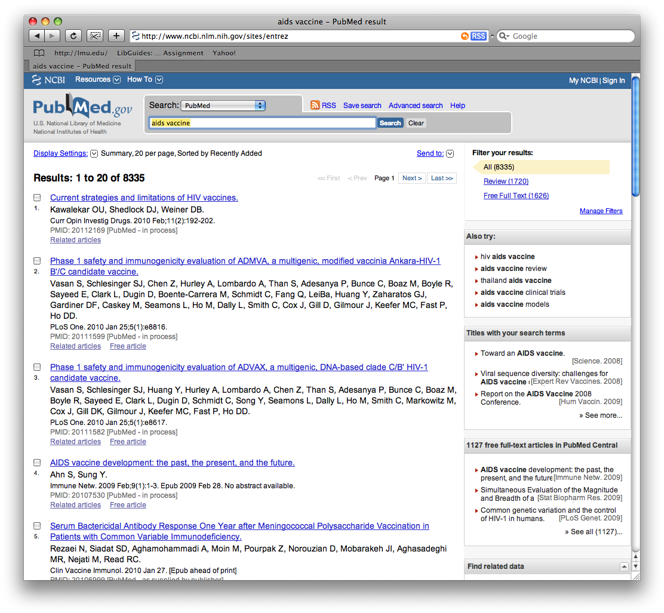Click the browser Back arrow button
Screen dimensions: 664x613
[x=37, y=36]
